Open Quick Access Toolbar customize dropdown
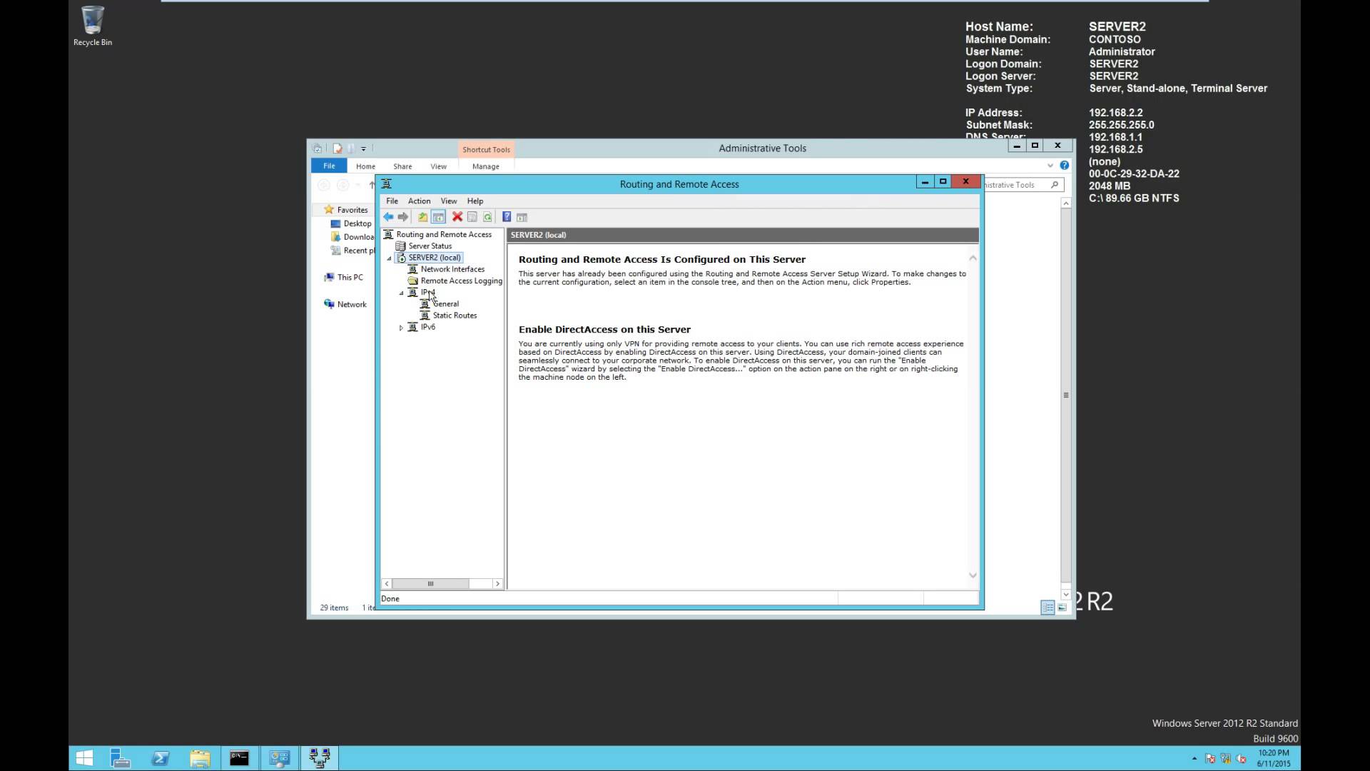 (x=363, y=148)
